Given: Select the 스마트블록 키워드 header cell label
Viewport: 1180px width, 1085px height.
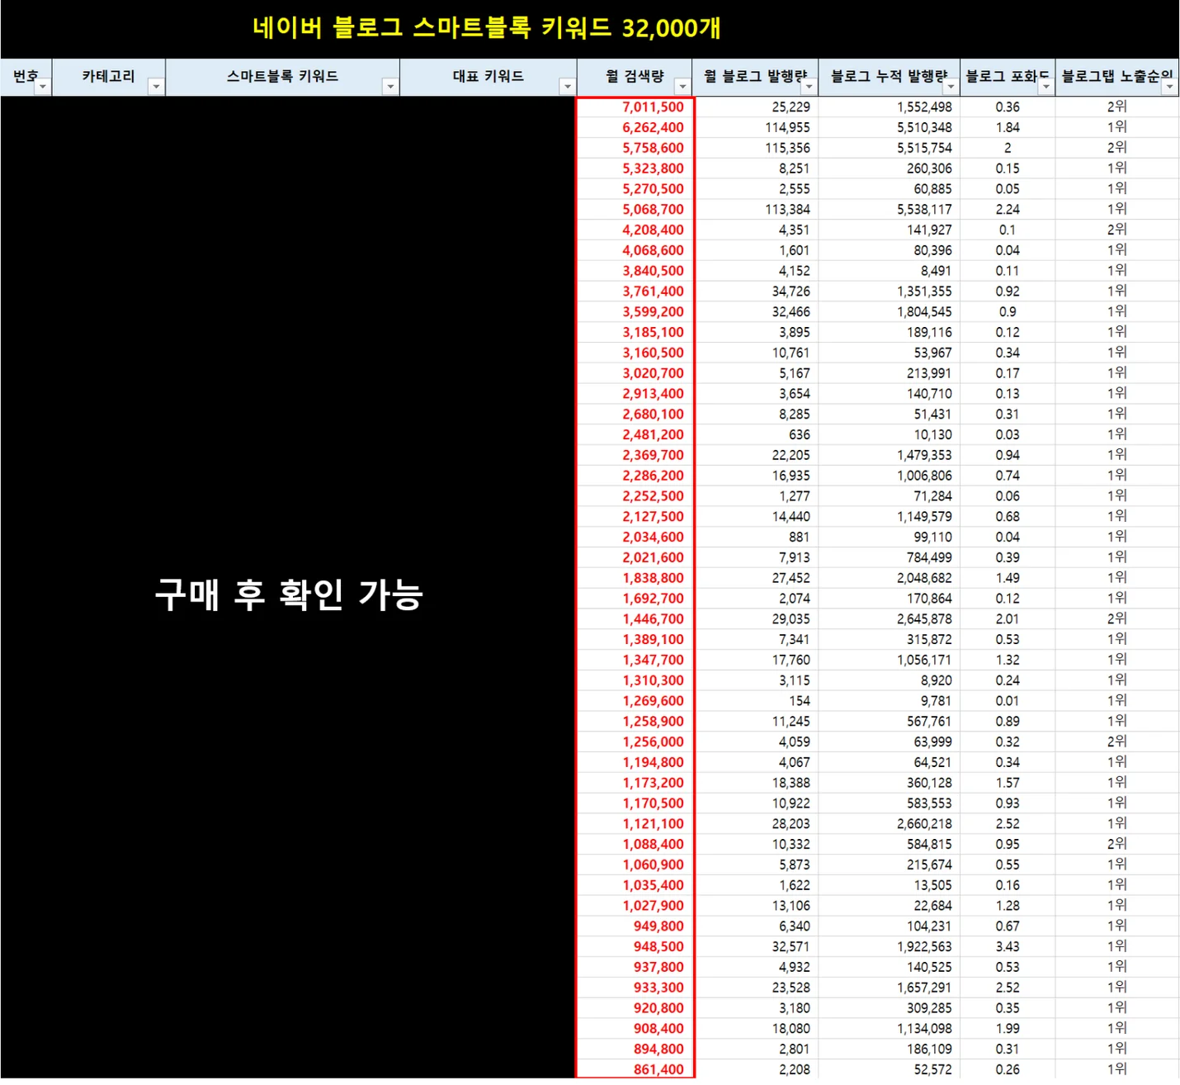Looking at the screenshot, I should click(282, 76).
